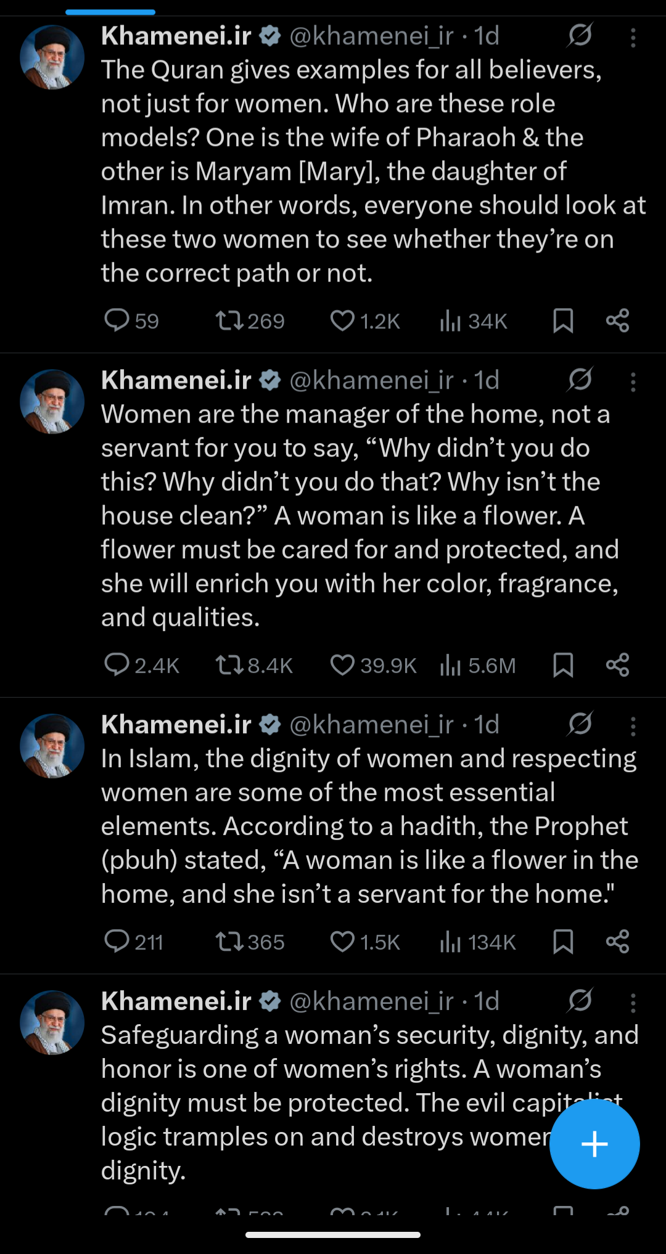
Task: Bookmark the 'manager of the home' tweet
Action: click(563, 665)
